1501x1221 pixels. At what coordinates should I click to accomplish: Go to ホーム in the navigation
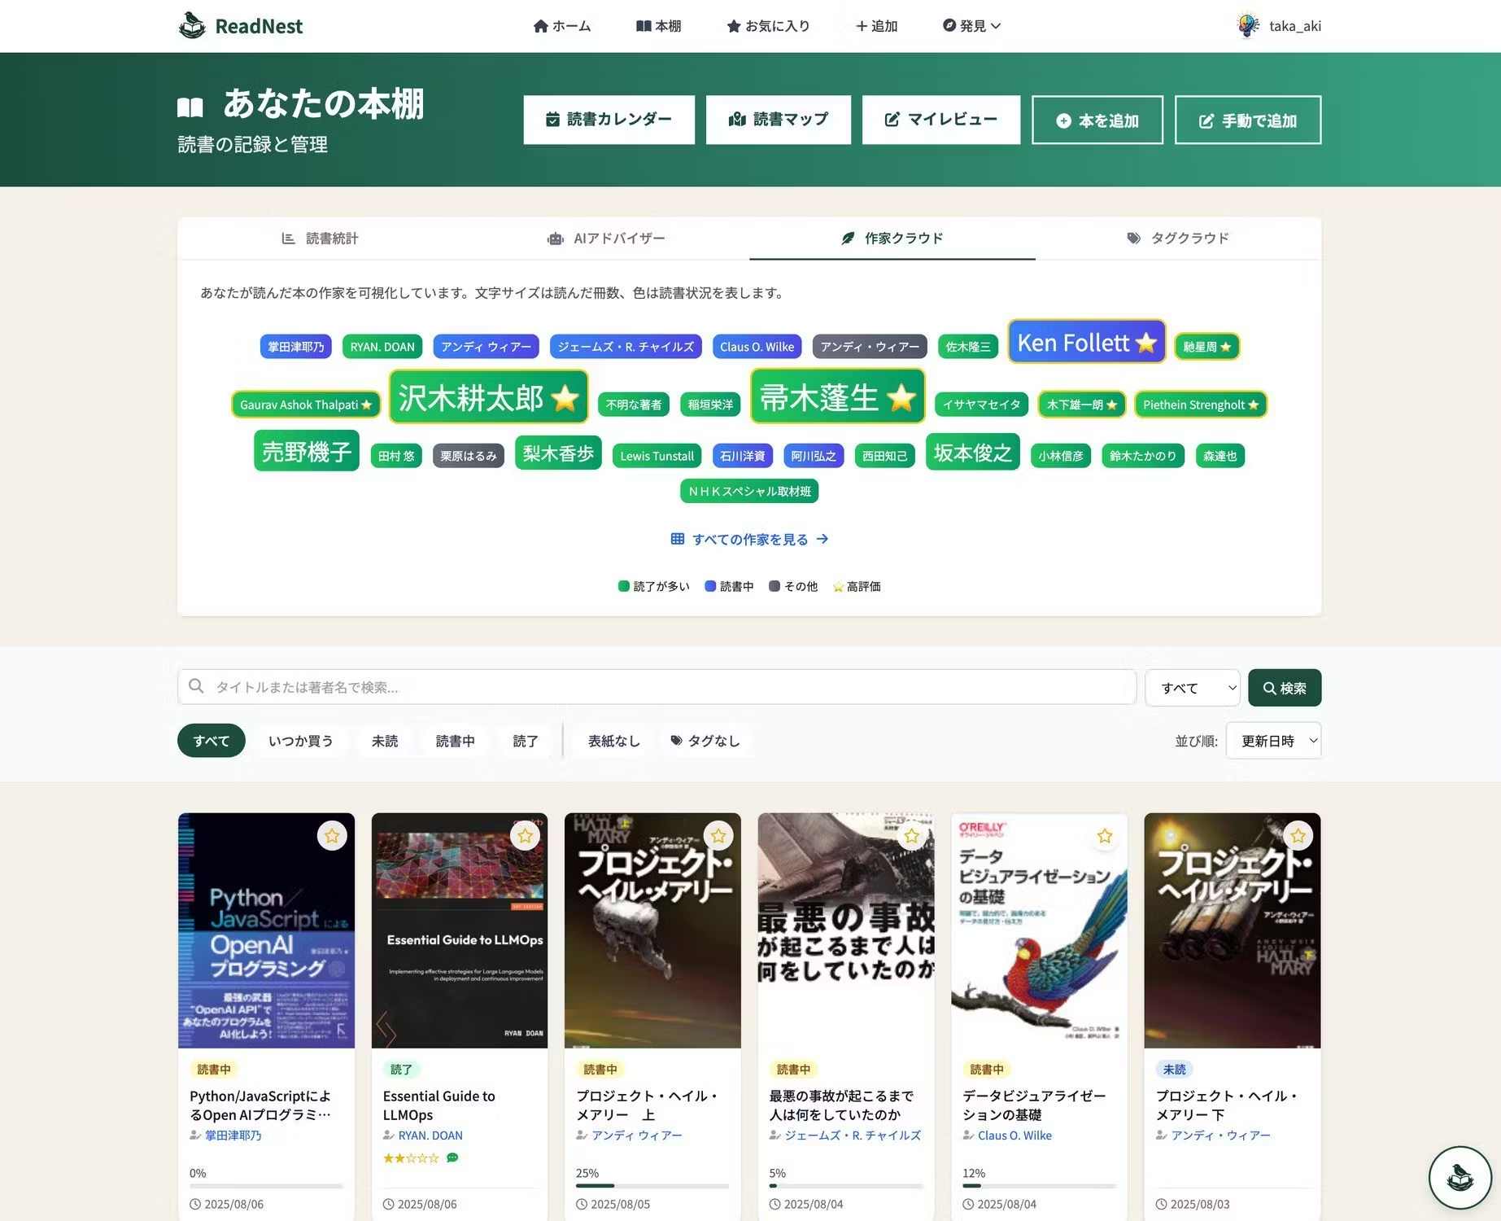pyautogui.click(x=562, y=26)
